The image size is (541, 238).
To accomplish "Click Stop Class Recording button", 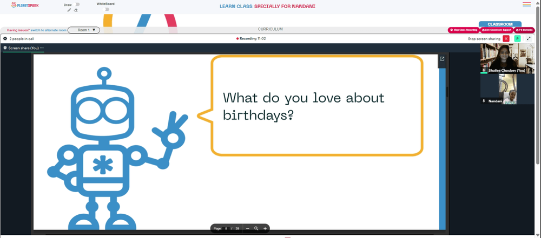I will tap(464, 30).
